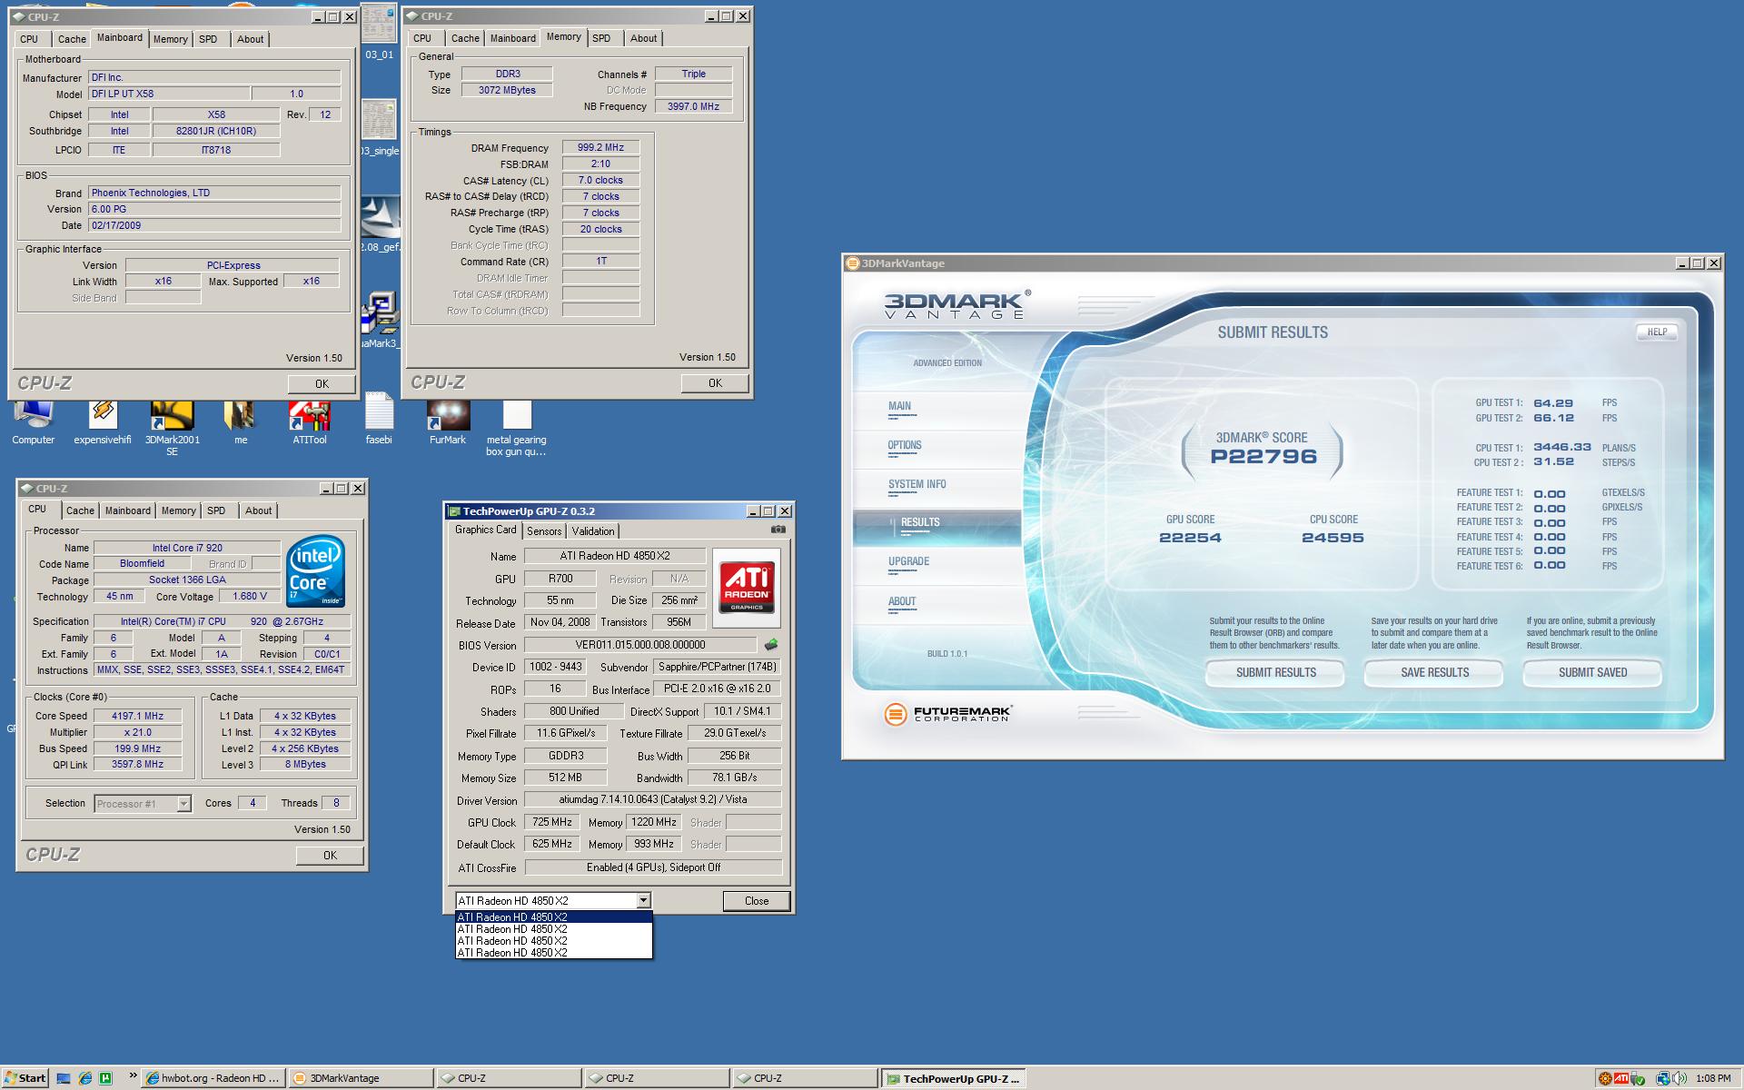Launch the FurMark desktop shortcut
The image size is (1744, 1090).
click(448, 423)
